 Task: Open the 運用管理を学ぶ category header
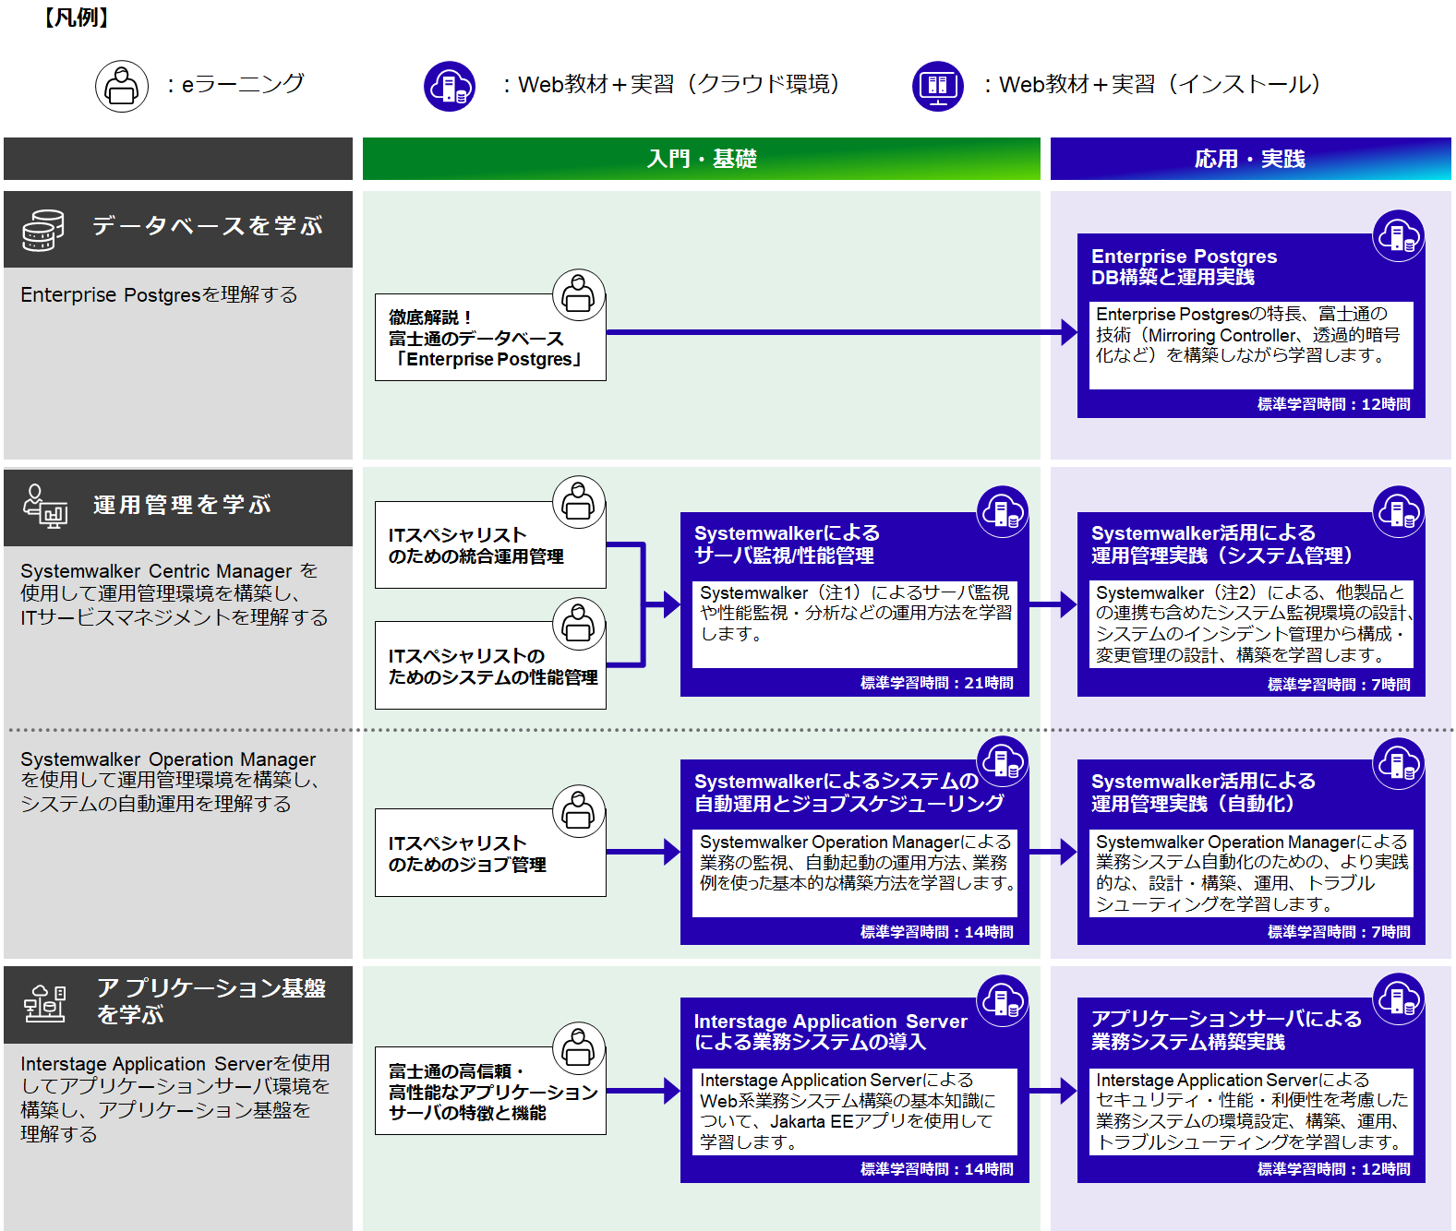click(x=178, y=507)
